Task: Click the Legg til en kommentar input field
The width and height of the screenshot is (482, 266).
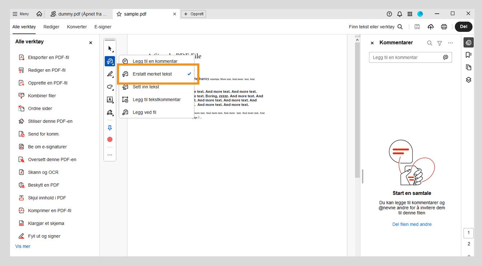Action: click(410, 57)
